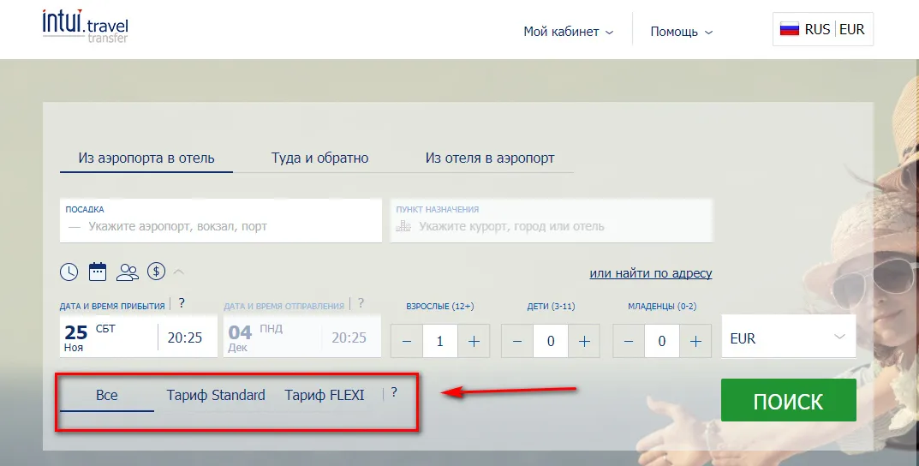919x466 pixels.
Task: Click the Russian flag icon
Action: (790, 29)
